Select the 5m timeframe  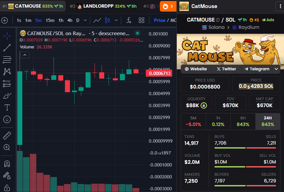click(x=38, y=20)
